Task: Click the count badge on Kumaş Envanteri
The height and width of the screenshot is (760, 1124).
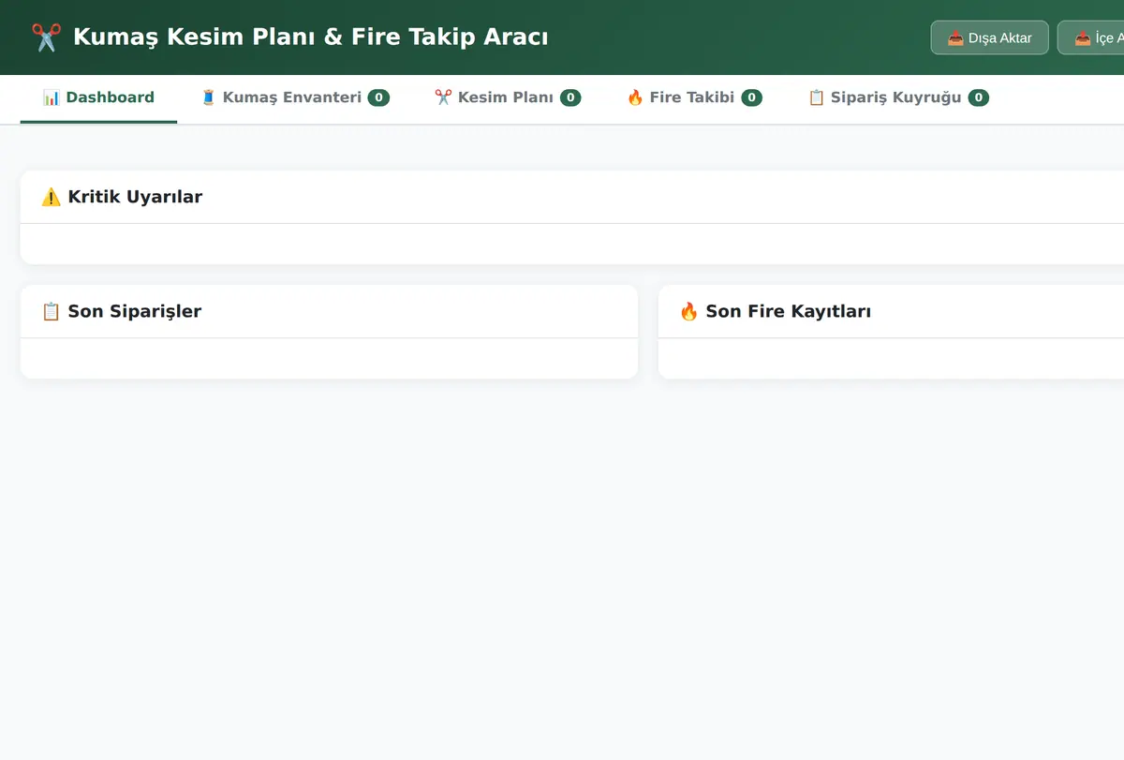Action: [x=378, y=97]
